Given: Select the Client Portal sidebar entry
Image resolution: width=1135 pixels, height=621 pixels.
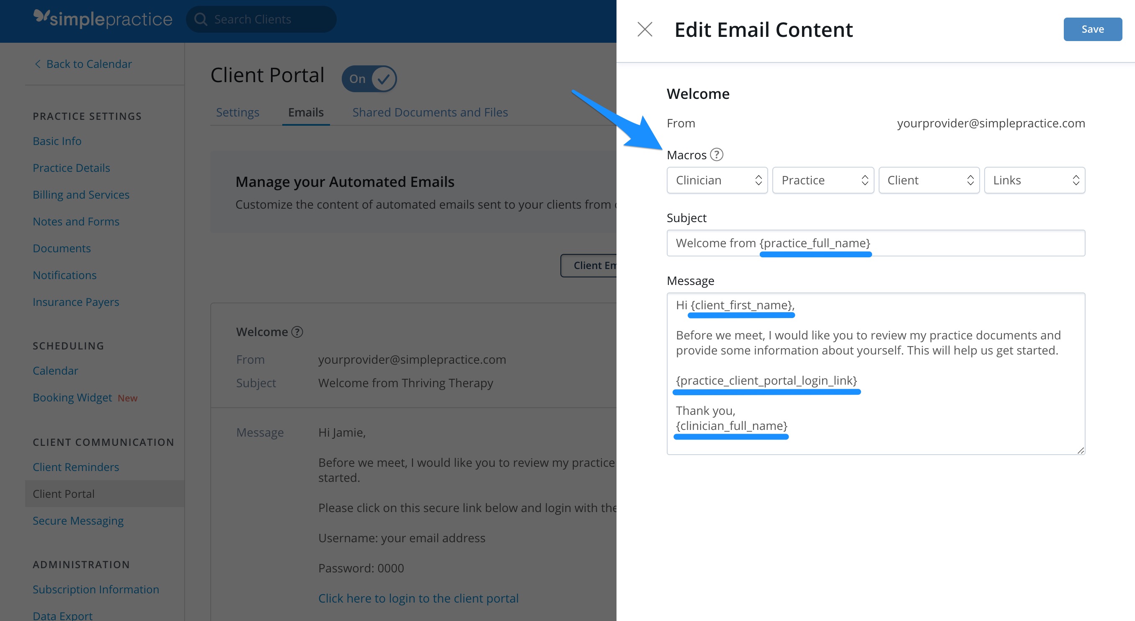Looking at the screenshot, I should [x=63, y=494].
